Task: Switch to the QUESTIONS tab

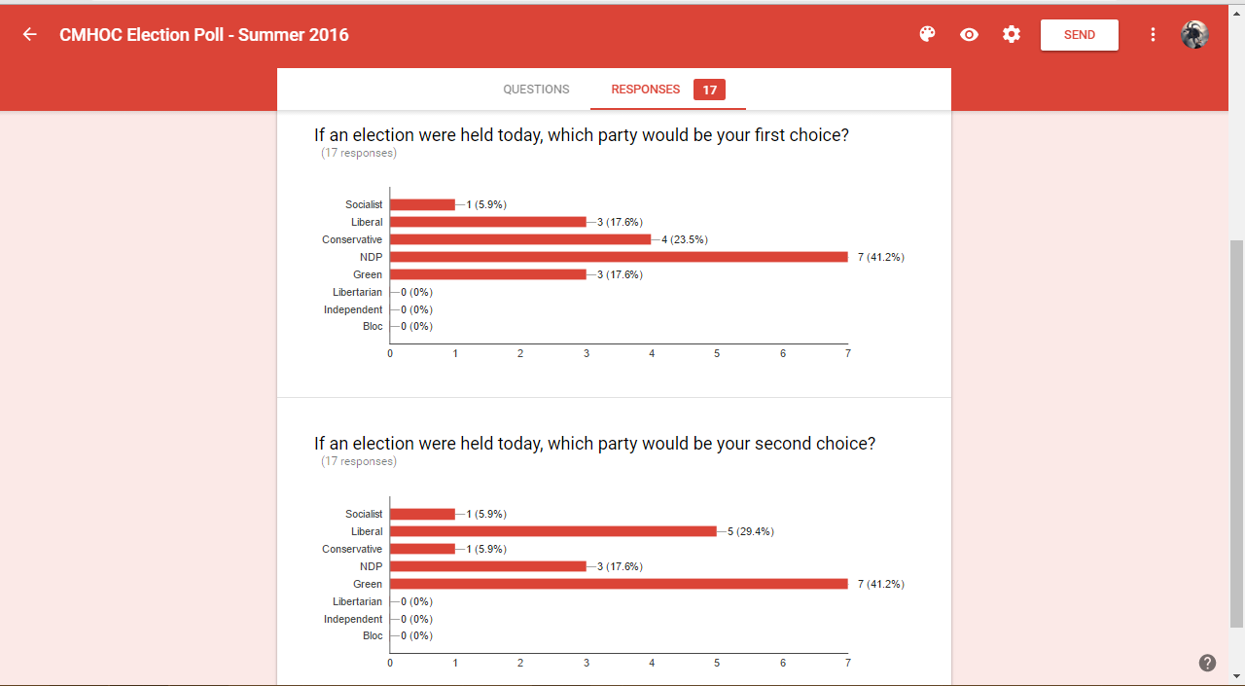Action: point(536,90)
